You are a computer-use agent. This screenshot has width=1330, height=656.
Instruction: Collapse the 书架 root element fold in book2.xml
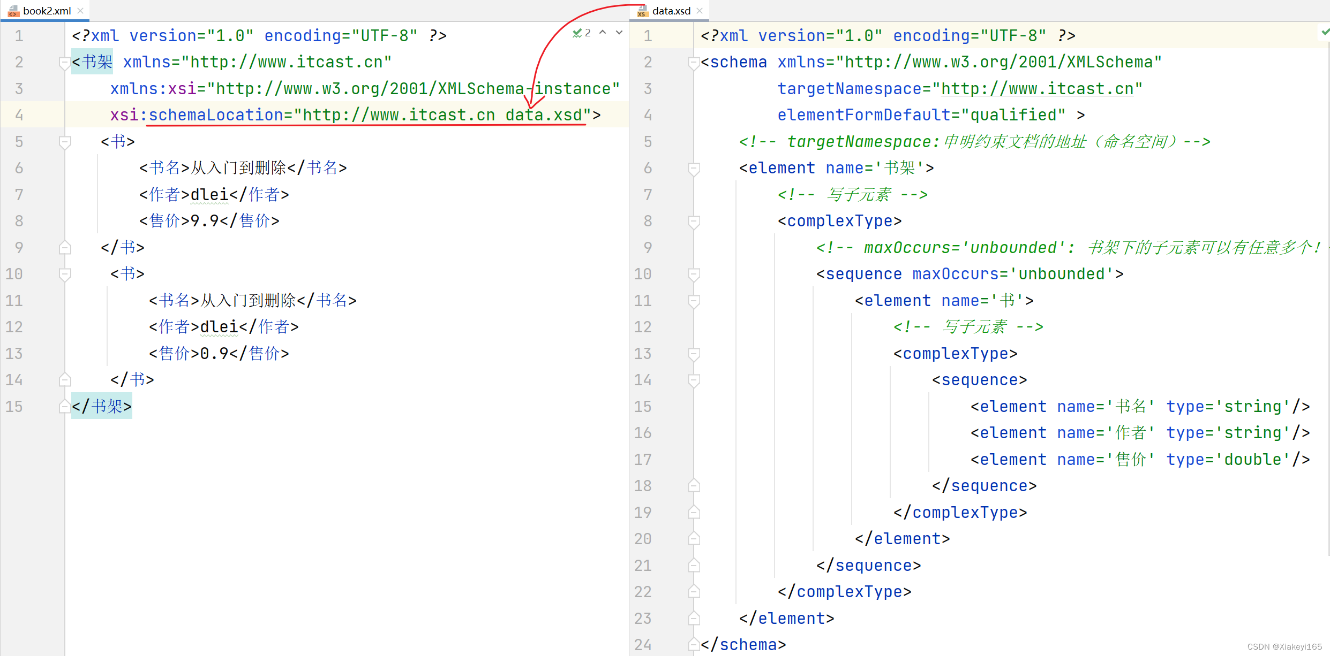click(64, 63)
